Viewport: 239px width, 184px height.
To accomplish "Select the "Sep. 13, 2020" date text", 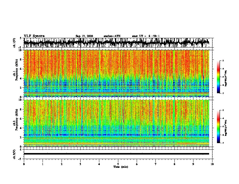I will click(x=84, y=36).
